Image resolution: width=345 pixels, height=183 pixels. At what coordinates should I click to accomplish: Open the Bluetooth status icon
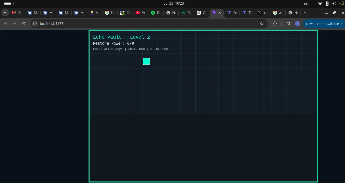coord(327,4)
